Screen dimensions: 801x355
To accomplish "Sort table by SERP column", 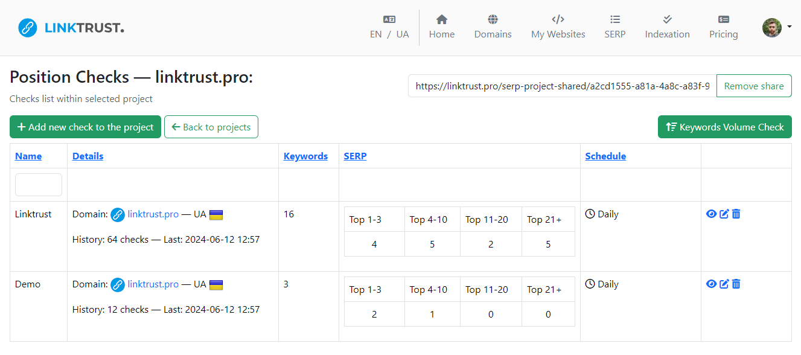I will pos(355,156).
